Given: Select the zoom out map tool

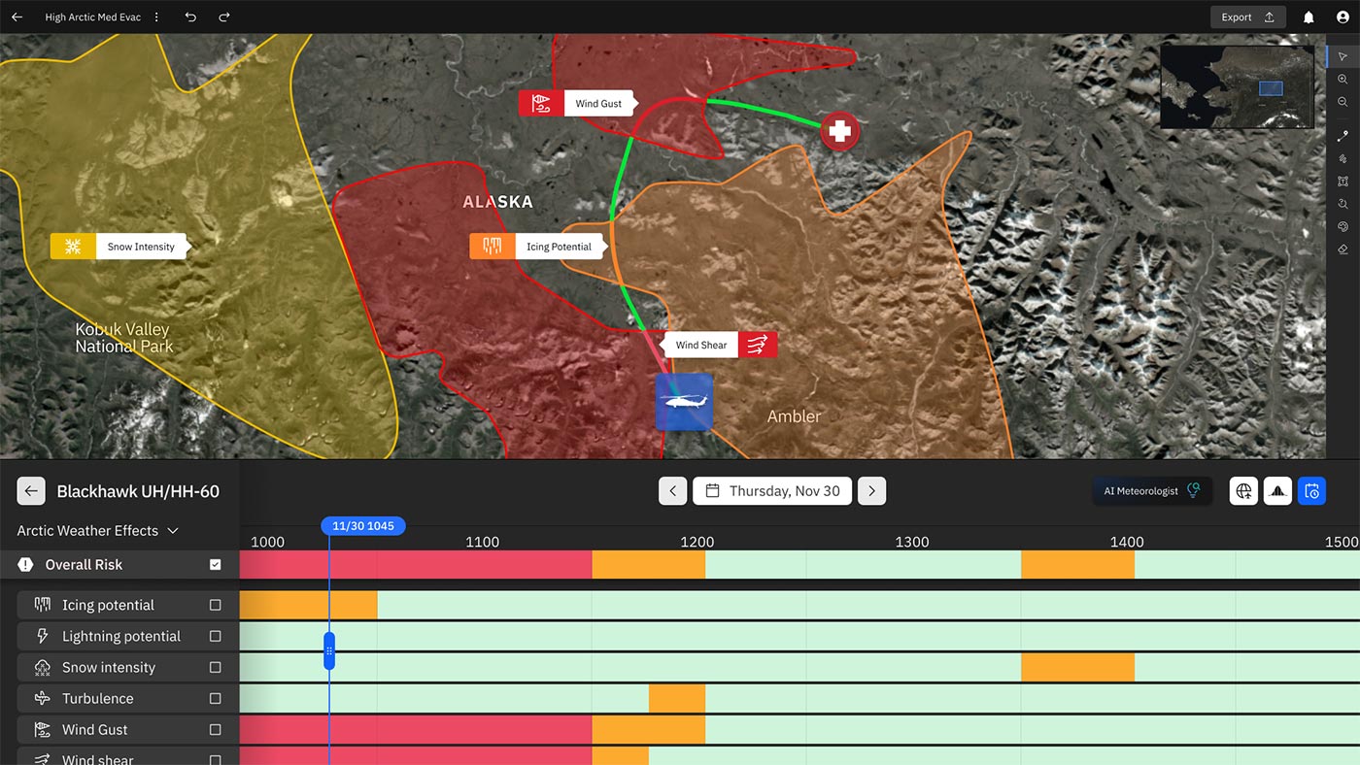Looking at the screenshot, I should tap(1343, 102).
